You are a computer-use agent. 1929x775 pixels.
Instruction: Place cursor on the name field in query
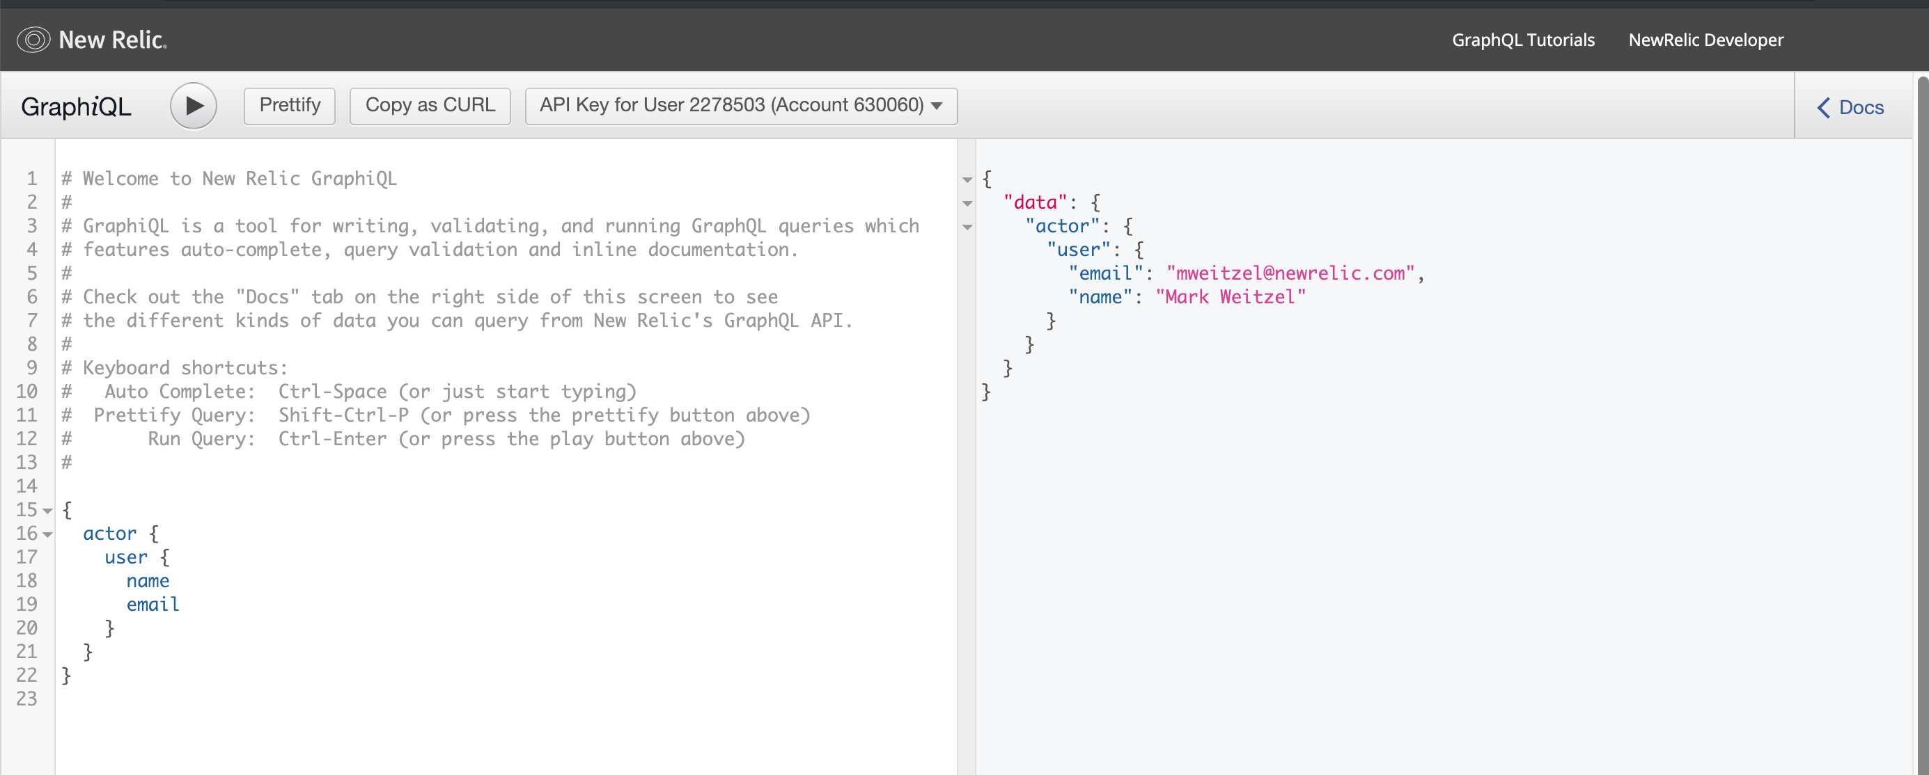point(148,582)
